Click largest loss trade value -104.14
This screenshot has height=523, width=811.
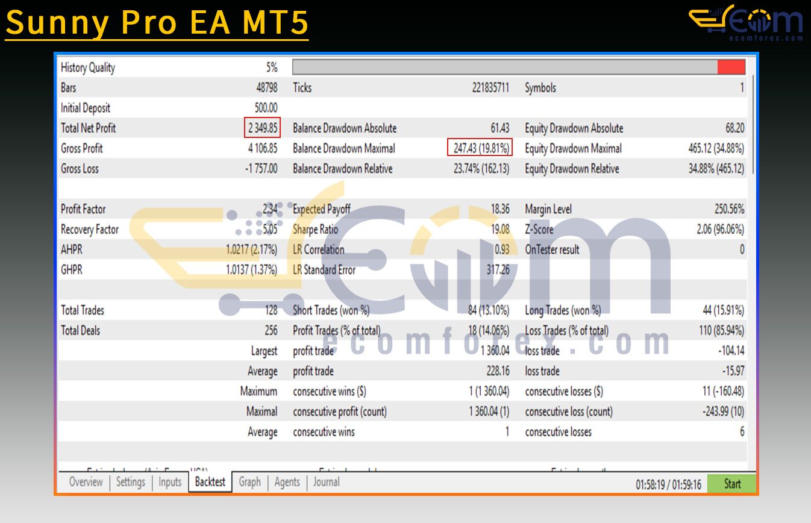click(x=731, y=351)
